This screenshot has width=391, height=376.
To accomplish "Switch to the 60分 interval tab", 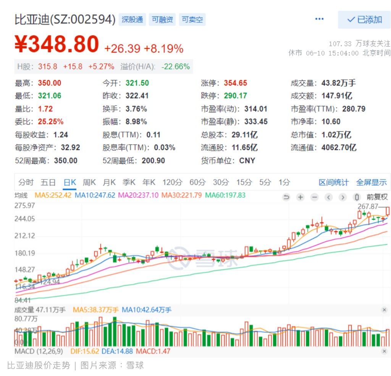I will click(197, 182).
